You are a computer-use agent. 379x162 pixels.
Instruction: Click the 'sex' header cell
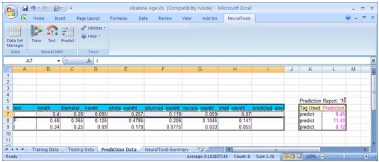point(24,108)
